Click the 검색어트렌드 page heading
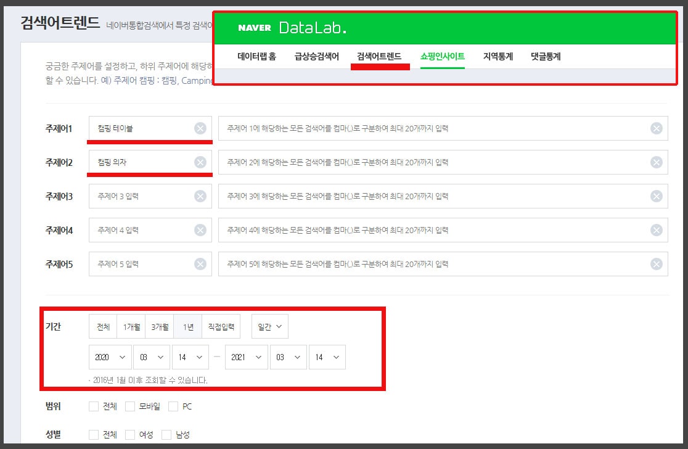Screen dimensions: 688x449 click(x=60, y=23)
